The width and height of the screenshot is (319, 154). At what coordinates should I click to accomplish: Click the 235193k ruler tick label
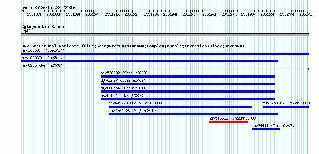(x=151, y=14)
